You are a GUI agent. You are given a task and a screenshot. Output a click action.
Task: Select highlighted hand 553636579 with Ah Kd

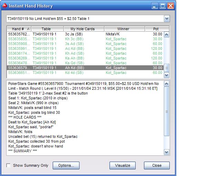pos(85,68)
